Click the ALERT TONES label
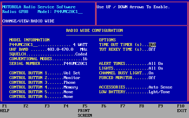189x118 pixels. (112, 64)
